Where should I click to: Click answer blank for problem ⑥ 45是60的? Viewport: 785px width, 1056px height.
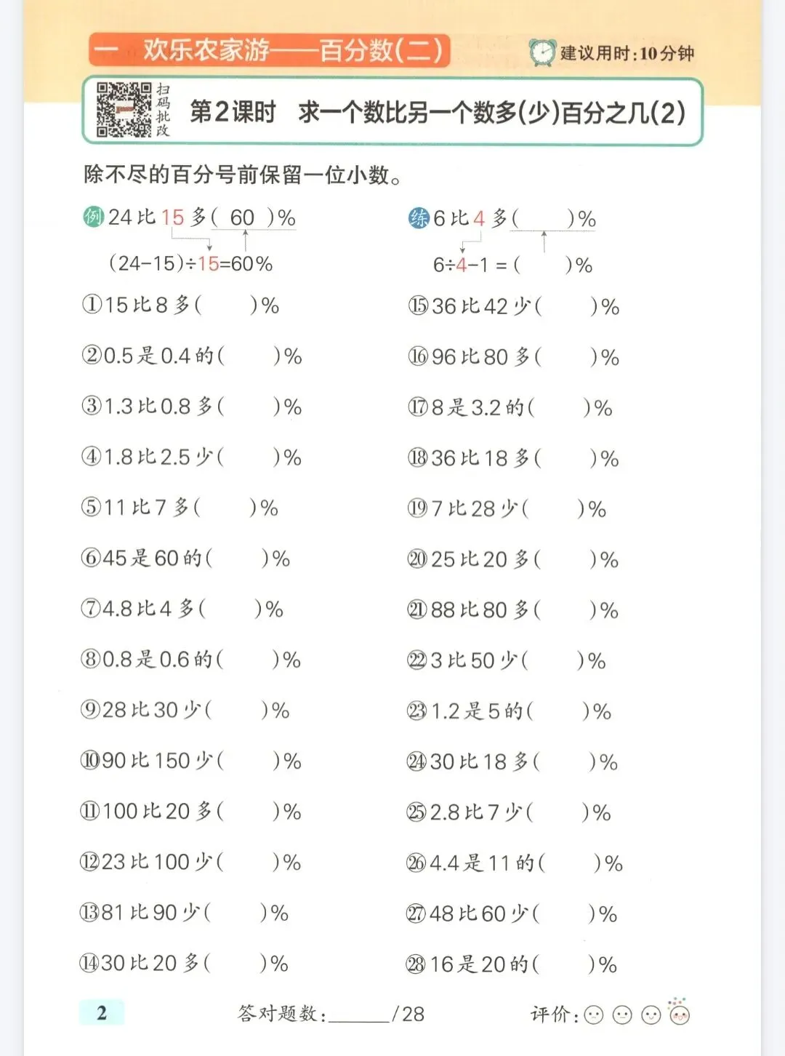click(237, 559)
